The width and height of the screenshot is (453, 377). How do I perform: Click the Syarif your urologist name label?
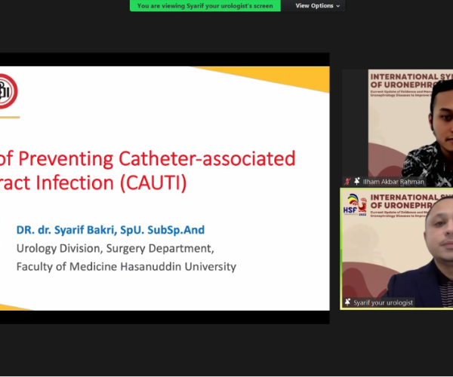pyautogui.click(x=383, y=302)
